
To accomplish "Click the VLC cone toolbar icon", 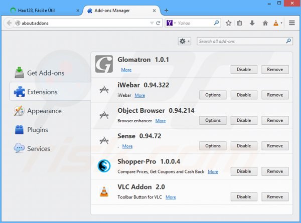I will pos(276,23).
